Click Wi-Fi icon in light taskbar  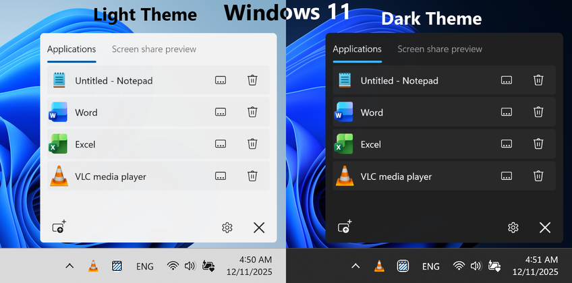173,266
